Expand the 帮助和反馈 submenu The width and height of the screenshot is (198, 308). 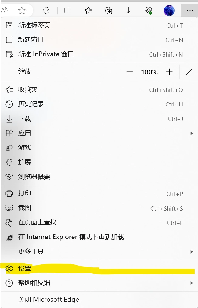click(x=99, y=283)
